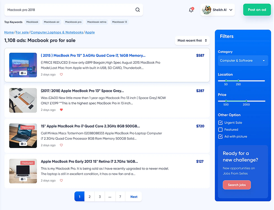Open Space Grey MacBook Pro 13" thumbnail

pos(23,100)
